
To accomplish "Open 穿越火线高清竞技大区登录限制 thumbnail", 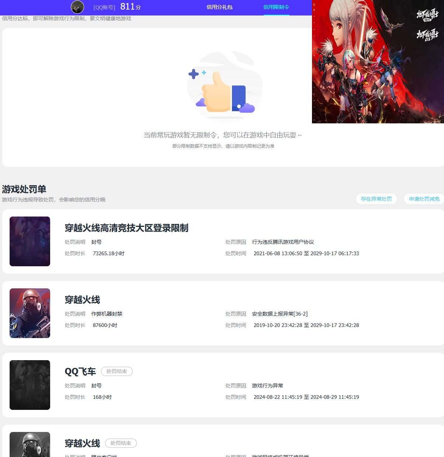I will pyautogui.click(x=30, y=241).
